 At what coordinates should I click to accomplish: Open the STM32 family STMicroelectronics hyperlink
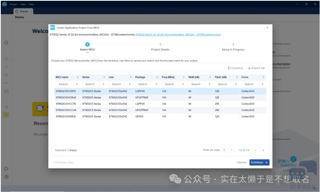[178, 34]
